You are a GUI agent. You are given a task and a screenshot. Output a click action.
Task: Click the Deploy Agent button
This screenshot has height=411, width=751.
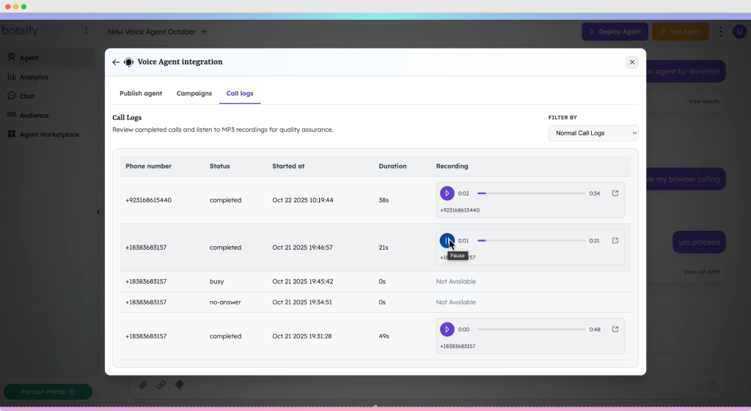615,32
